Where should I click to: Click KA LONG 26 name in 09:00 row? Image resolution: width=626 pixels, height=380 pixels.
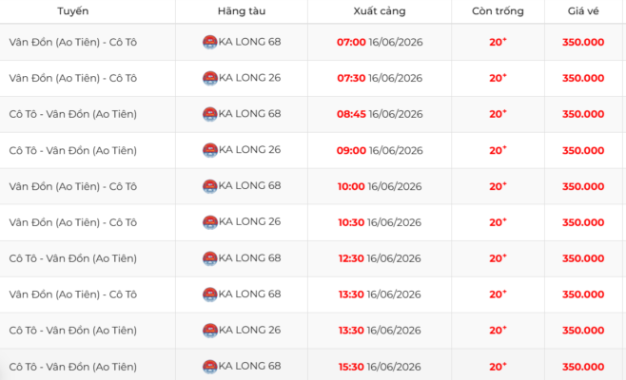[x=250, y=149]
